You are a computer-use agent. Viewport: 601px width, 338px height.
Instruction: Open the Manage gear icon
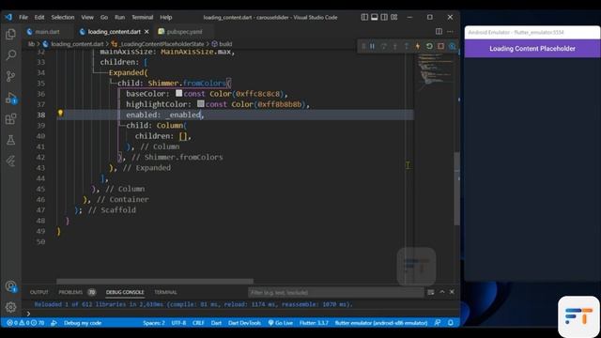(10, 307)
